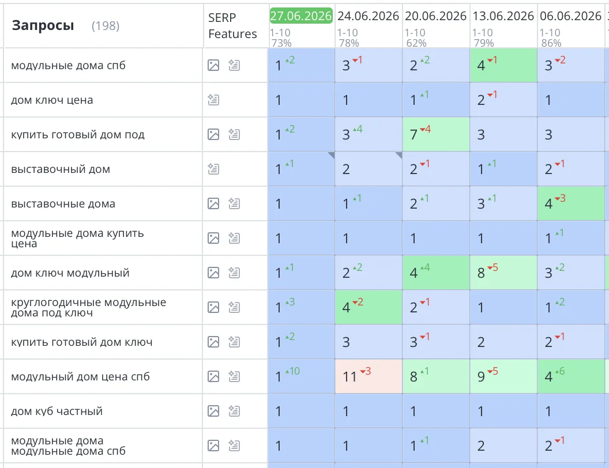Screen dimensions: 609x468
Task: Click snippet icon for дом куб частный
Action: (234, 410)
